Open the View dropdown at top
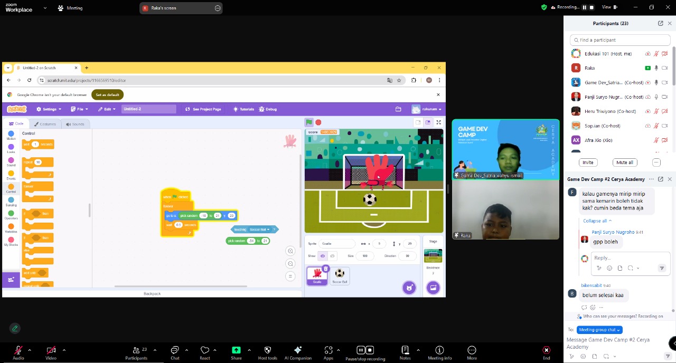The height and width of the screenshot is (363, 676). (x=609, y=7)
